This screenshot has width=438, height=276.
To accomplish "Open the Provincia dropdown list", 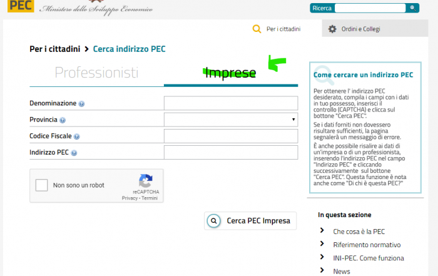I will (x=231, y=120).
